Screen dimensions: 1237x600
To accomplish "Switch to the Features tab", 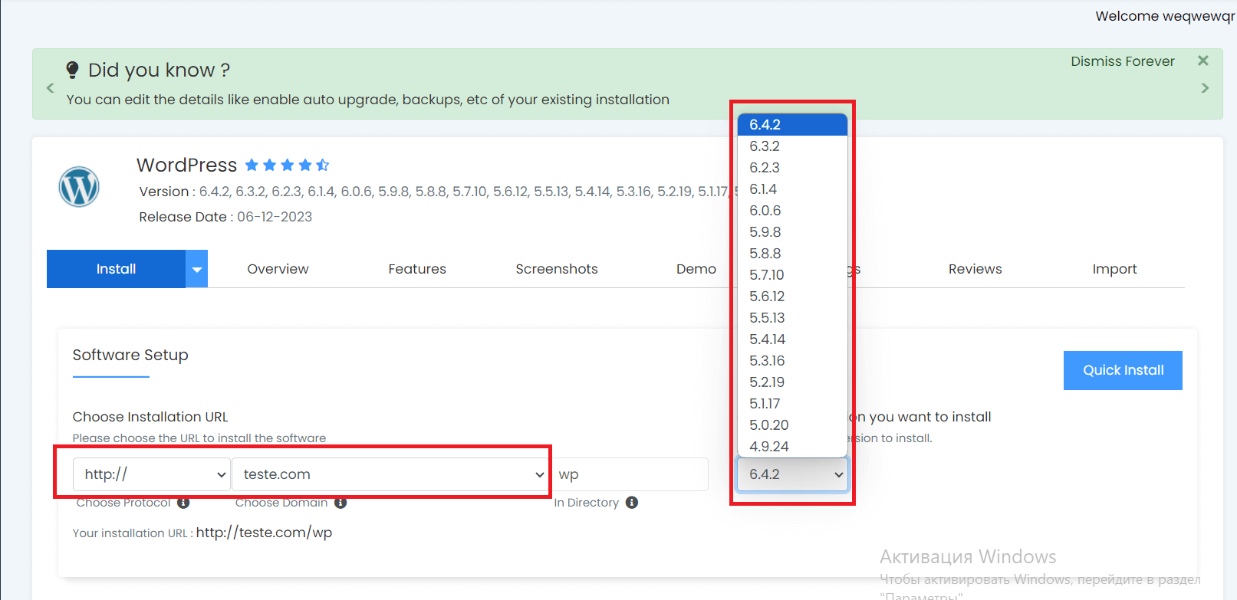I will click(x=417, y=269).
